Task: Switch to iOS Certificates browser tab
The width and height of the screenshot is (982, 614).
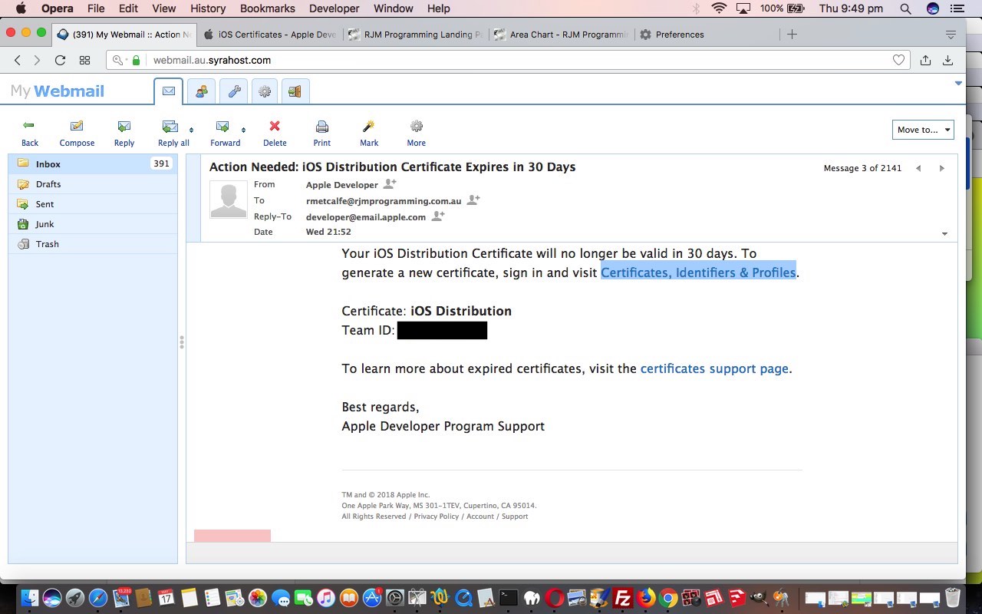Action: pos(270,35)
